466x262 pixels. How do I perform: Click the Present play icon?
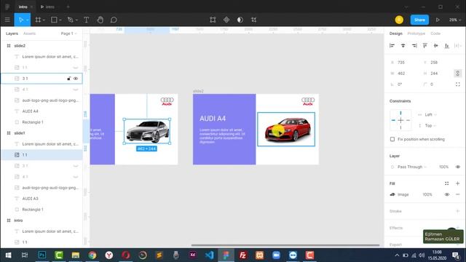point(438,20)
